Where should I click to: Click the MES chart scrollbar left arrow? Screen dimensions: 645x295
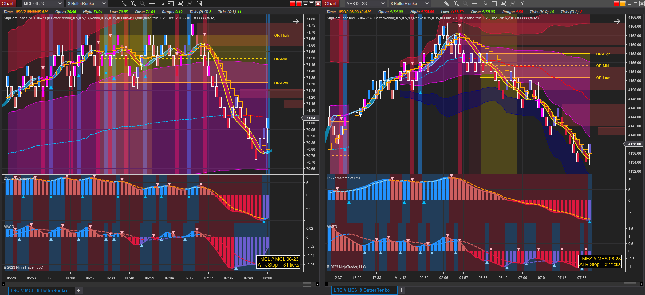pyautogui.click(x=327, y=284)
